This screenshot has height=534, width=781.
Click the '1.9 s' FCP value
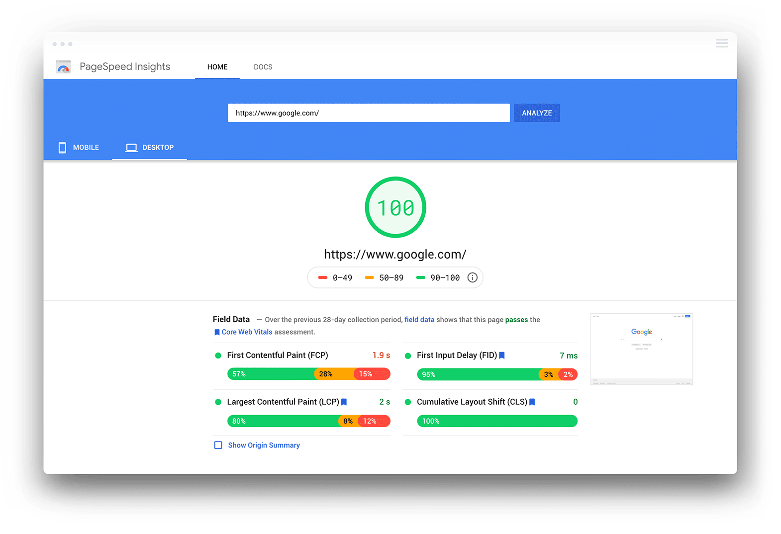[x=381, y=356]
